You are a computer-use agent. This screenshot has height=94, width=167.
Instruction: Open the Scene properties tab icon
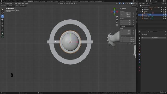point(139,46)
